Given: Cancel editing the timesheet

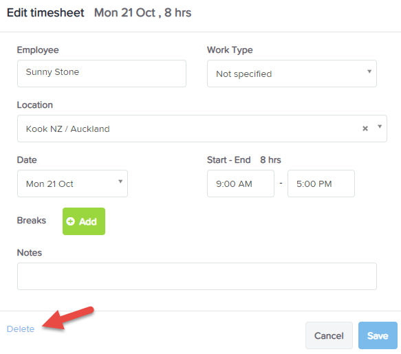Looking at the screenshot, I should 329,335.
